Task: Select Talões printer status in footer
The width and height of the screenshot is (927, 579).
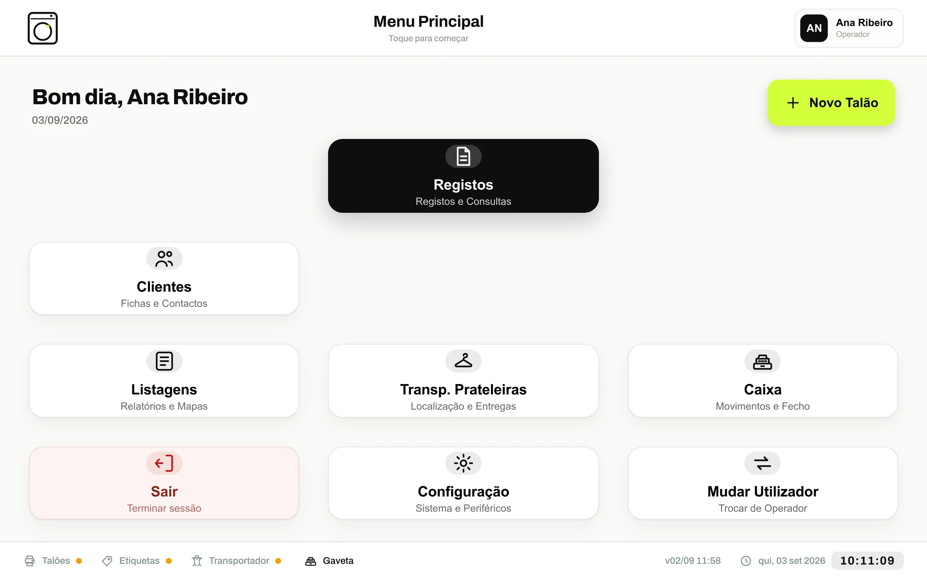Action: click(53, 560)
